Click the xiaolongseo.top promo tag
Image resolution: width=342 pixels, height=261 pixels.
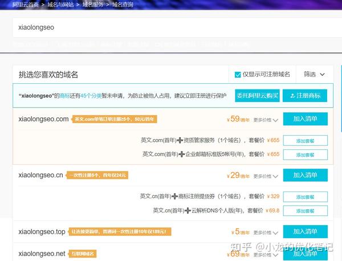(x=120, y=231)
